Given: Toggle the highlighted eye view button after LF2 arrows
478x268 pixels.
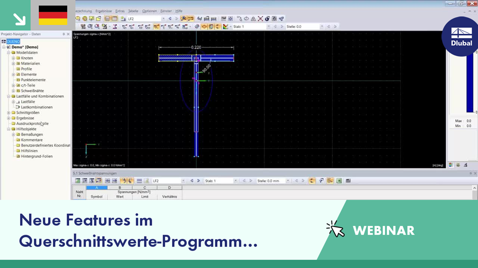Looking at the screenshot, I should [183, 19].
